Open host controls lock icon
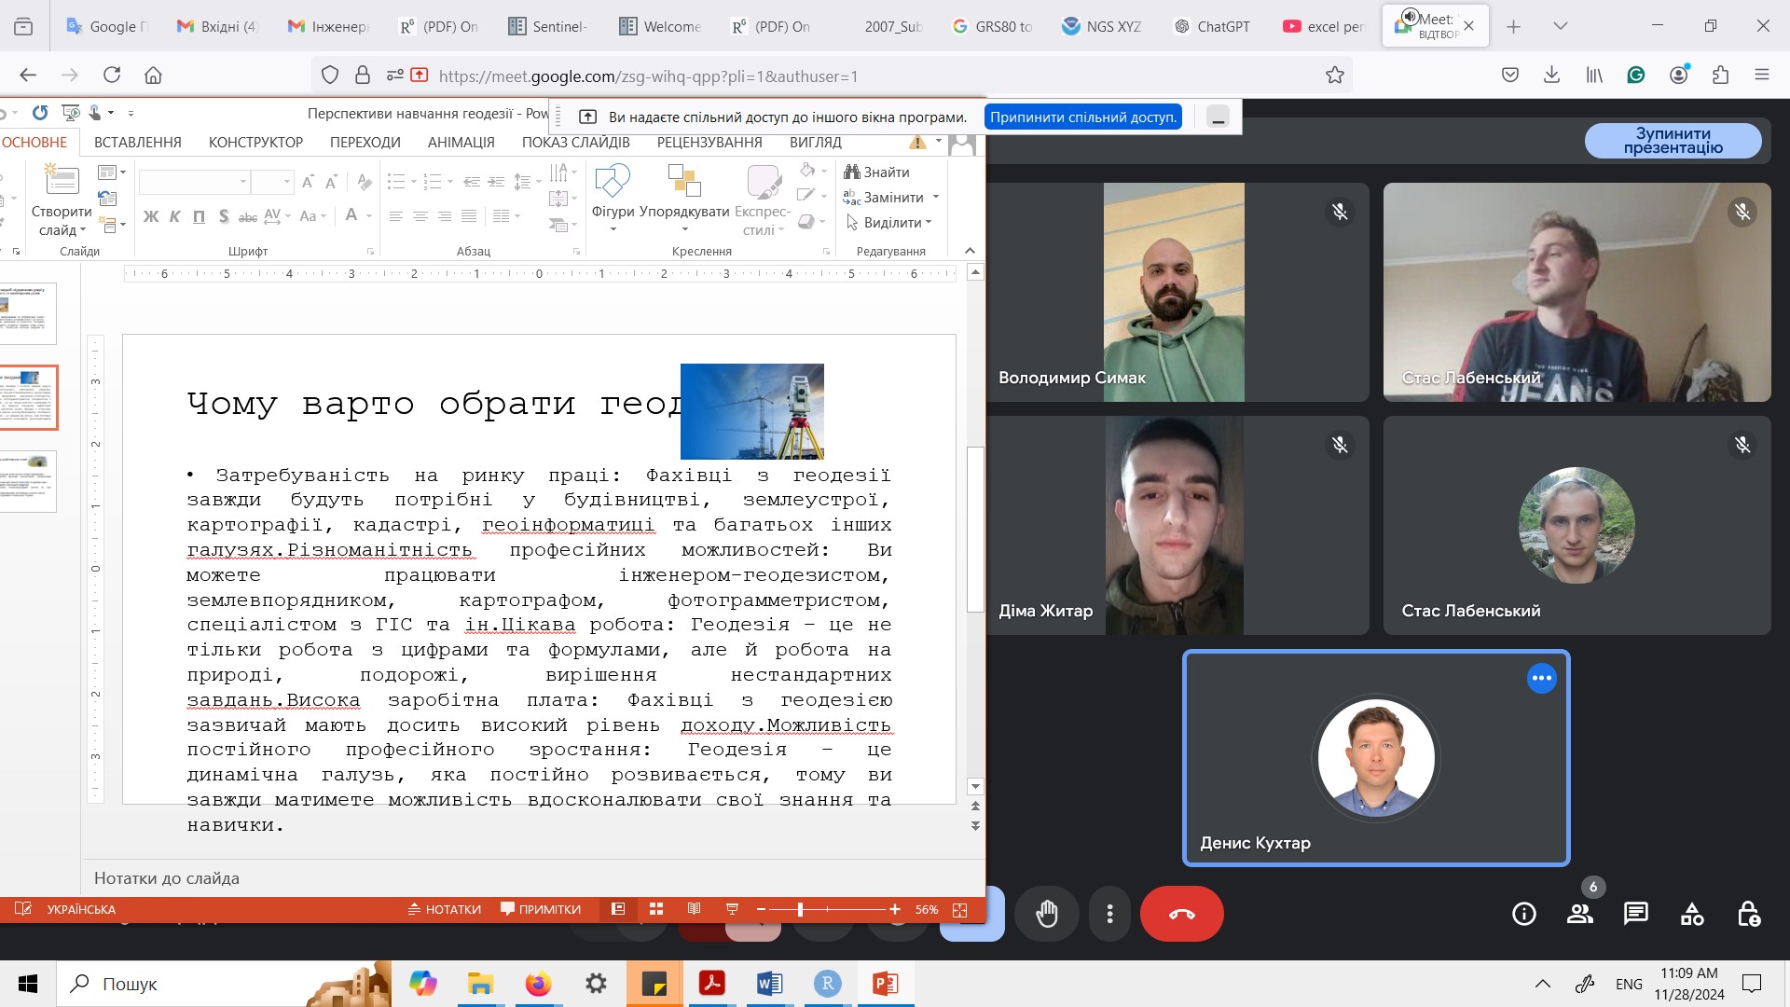This screenshot has width=1790, height=1007. pyautogui.click(x=1748, y=914)
